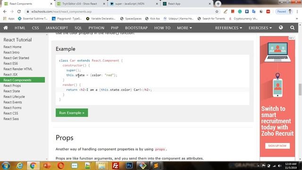This screenshot has height=170, width=302.
Task: Open the W3Schools home icon
Action: point(6,28)
